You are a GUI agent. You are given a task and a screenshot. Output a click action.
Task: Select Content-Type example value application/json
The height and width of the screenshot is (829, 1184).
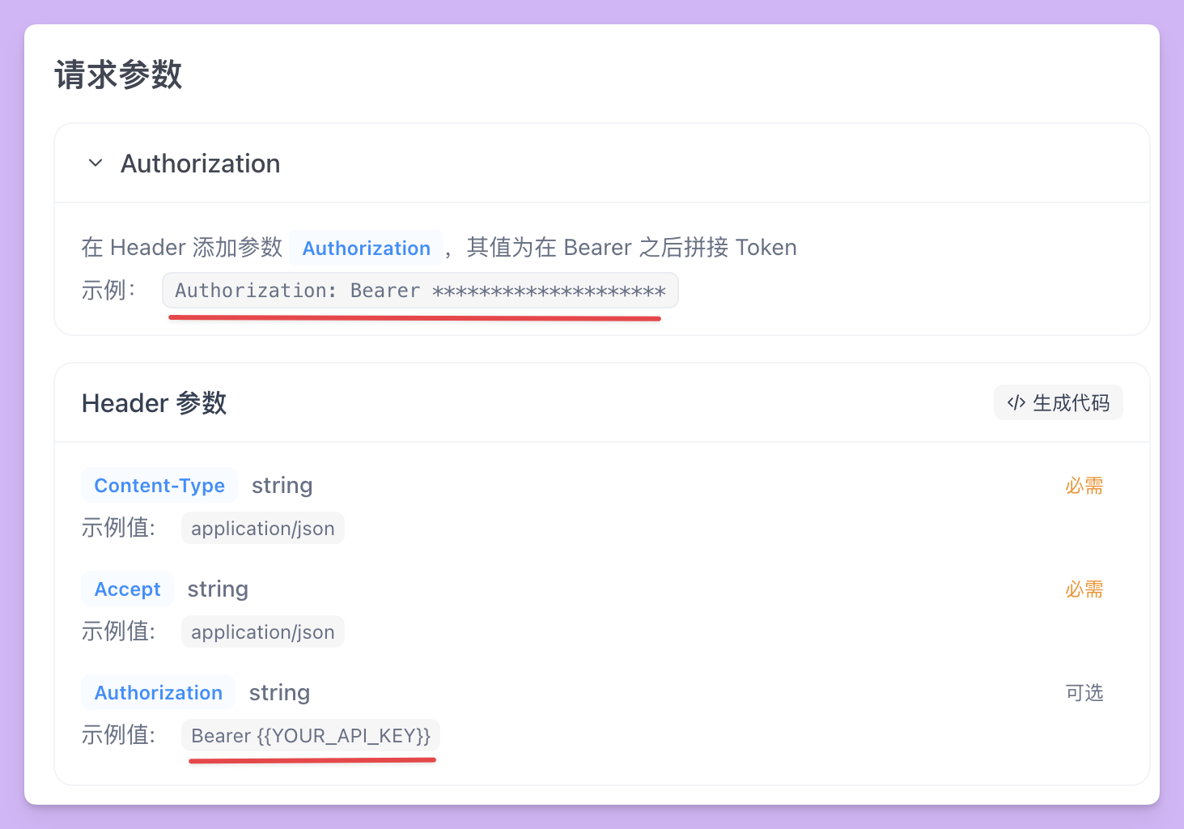click(263, 528)
